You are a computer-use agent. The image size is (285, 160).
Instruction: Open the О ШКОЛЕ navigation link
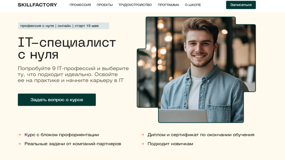click(193, 5)
